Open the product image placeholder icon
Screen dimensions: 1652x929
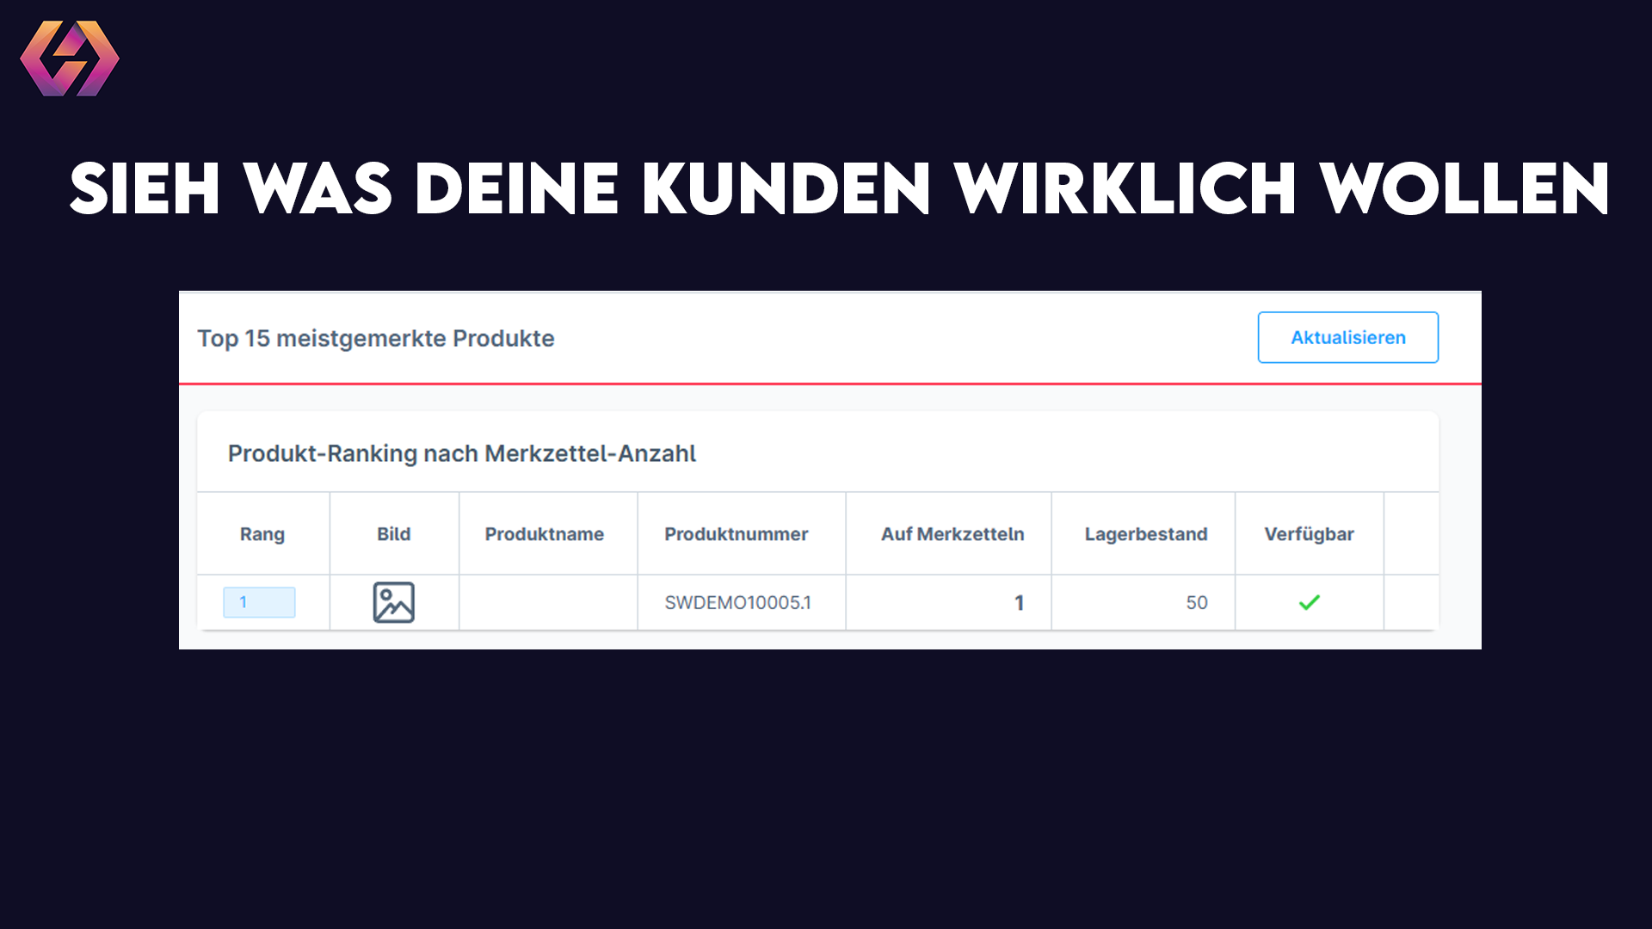click(394, 602)
